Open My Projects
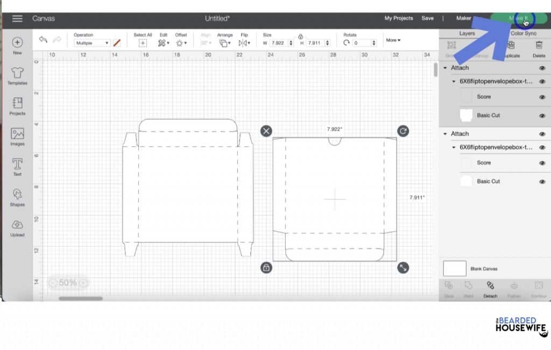551x350 pixels. [398, 18]
